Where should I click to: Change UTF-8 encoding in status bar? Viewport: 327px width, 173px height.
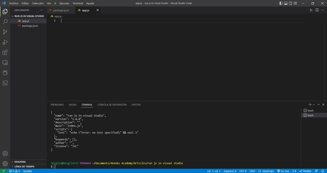(243, 171)
